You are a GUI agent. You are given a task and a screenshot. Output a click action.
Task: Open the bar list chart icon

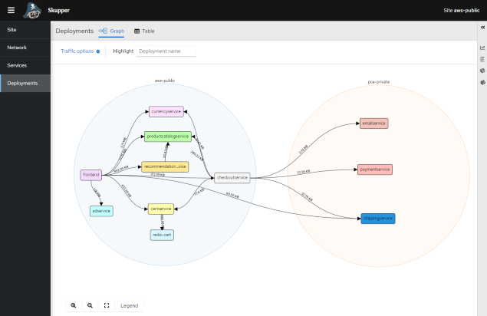[x=482, y=59]
